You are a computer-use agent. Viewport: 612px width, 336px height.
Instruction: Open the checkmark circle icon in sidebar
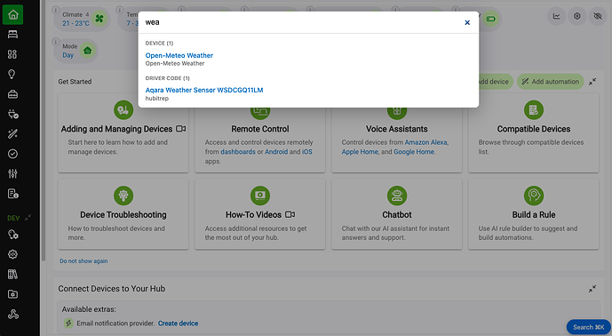coord(13,154)
